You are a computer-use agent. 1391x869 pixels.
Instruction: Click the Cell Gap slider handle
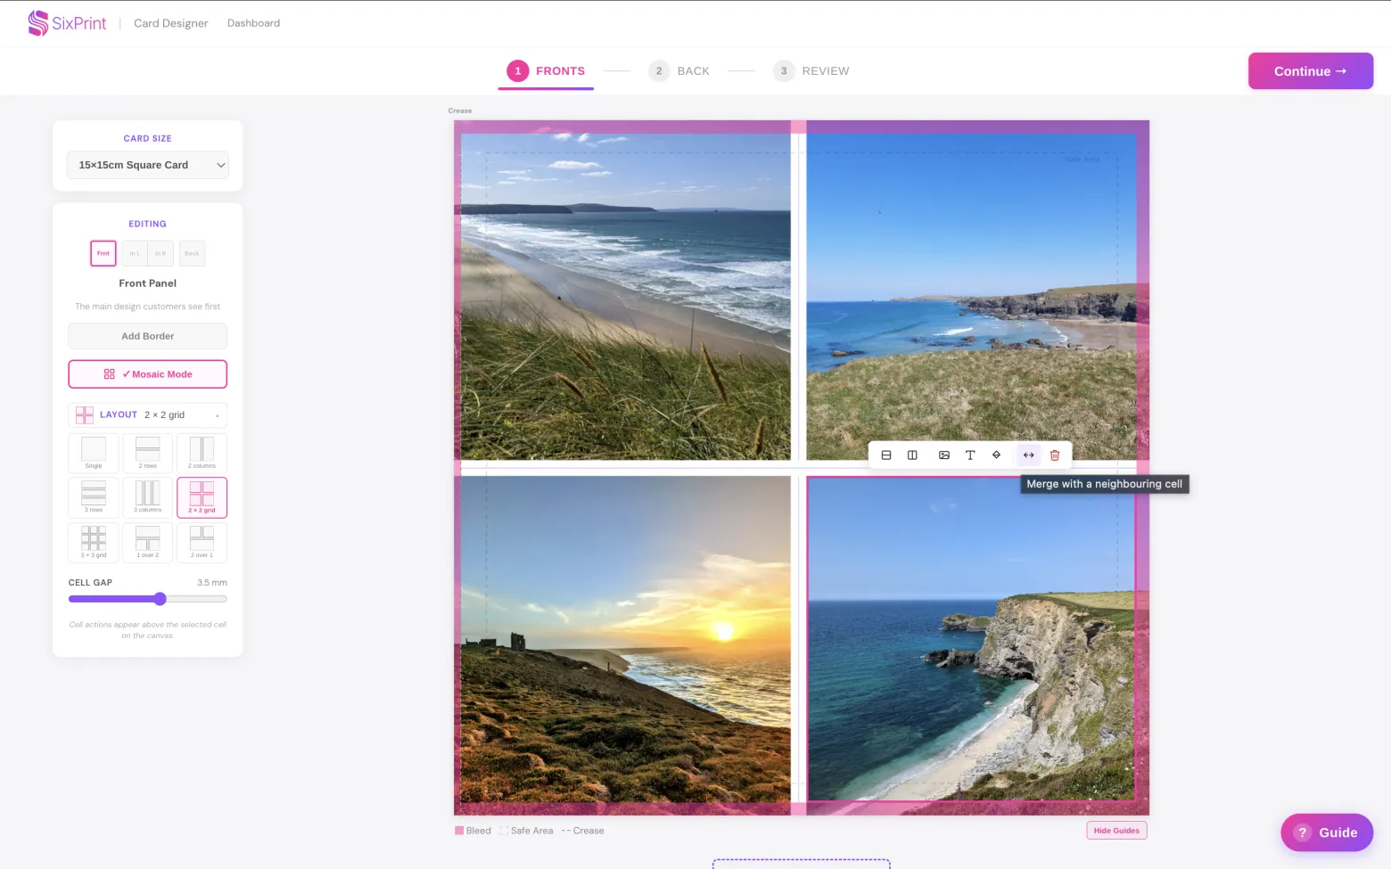[160, 599]
